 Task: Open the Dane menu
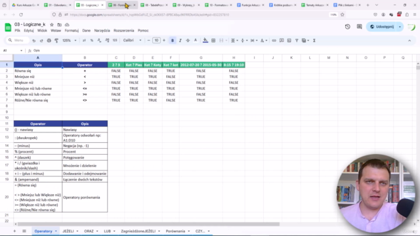[86, 31]
